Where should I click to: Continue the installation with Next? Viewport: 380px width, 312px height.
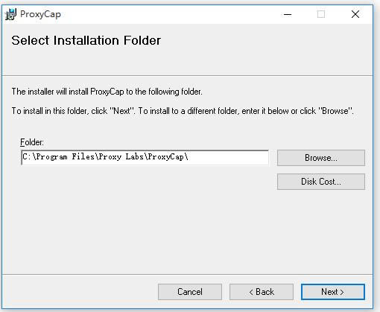[x=333, y=292]
